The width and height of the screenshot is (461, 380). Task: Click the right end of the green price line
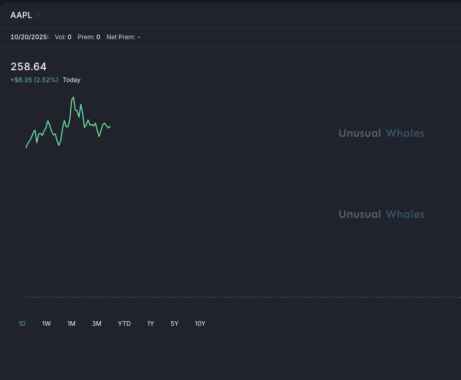(x=110, y=126)
